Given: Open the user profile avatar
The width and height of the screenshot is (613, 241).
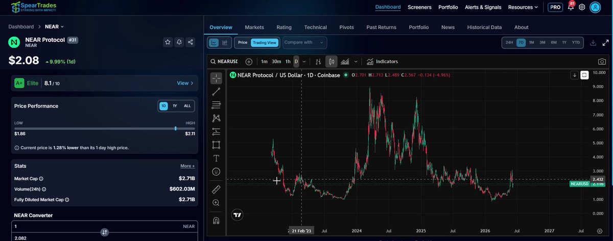Looking at the screenshot, I should (595, 7).
